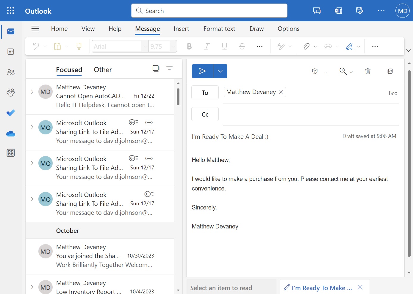Viewport: 413px width, 294px height.
Task: Toggle italic formatting for the message
Action: tap(206, 46)
